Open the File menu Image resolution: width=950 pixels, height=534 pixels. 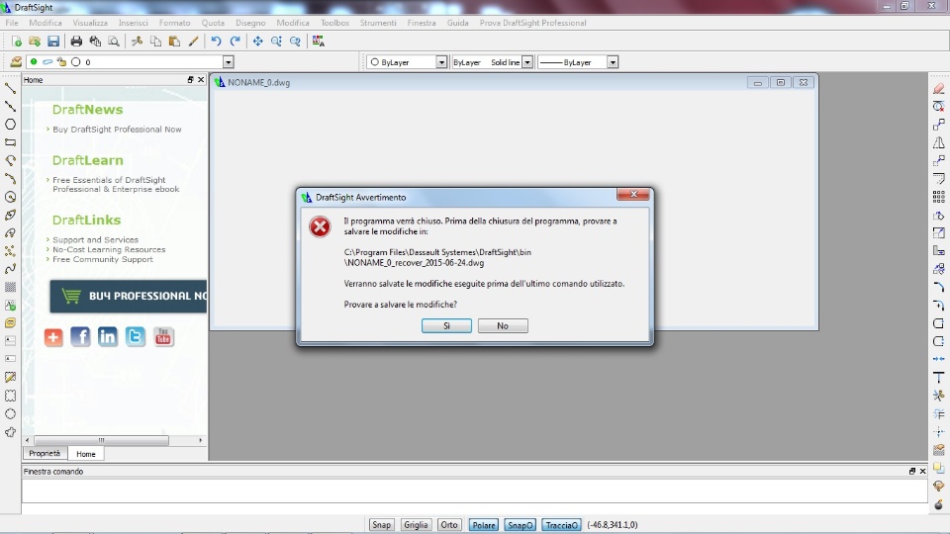pos(12,23)
